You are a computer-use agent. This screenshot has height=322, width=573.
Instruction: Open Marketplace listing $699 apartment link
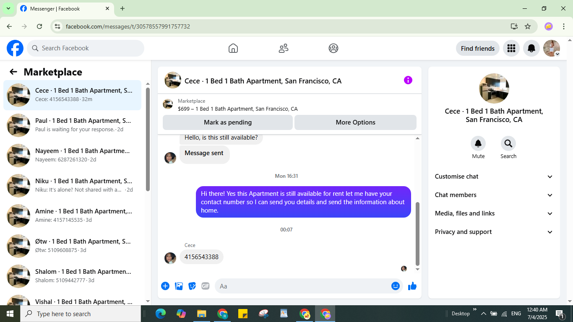click(x=238, y=109)
